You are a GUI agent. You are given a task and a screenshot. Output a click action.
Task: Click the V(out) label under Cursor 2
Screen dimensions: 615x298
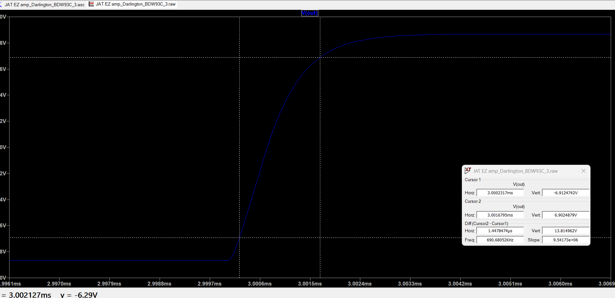click(x=519, y=206)
